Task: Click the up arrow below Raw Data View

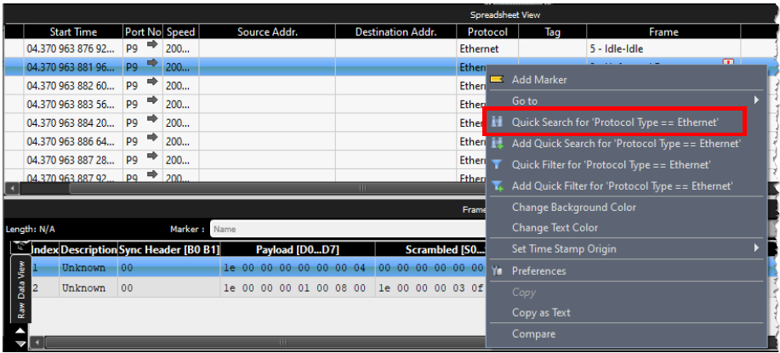Action: 20,331
